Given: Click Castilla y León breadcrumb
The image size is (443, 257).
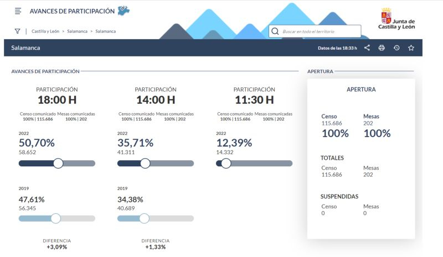Looking at the screenshot, I should 45,32.
